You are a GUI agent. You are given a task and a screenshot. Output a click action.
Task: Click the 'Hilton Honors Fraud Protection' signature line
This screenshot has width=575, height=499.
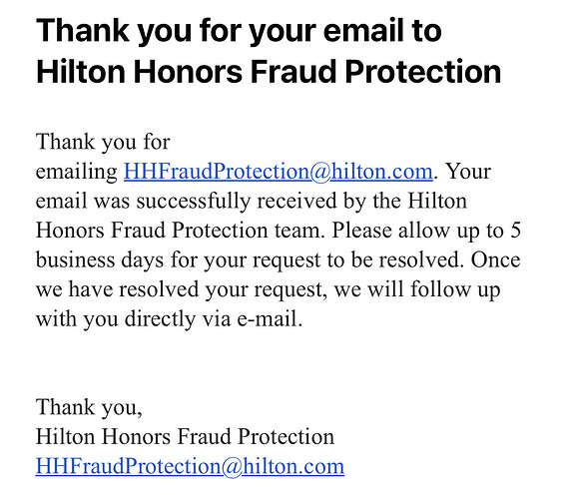click(x=186, y=437)
